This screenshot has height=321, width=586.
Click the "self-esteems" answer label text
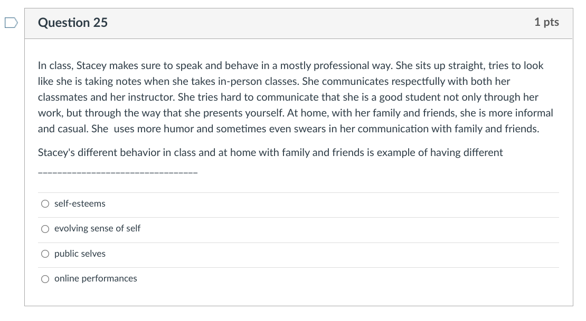point(80,203)
